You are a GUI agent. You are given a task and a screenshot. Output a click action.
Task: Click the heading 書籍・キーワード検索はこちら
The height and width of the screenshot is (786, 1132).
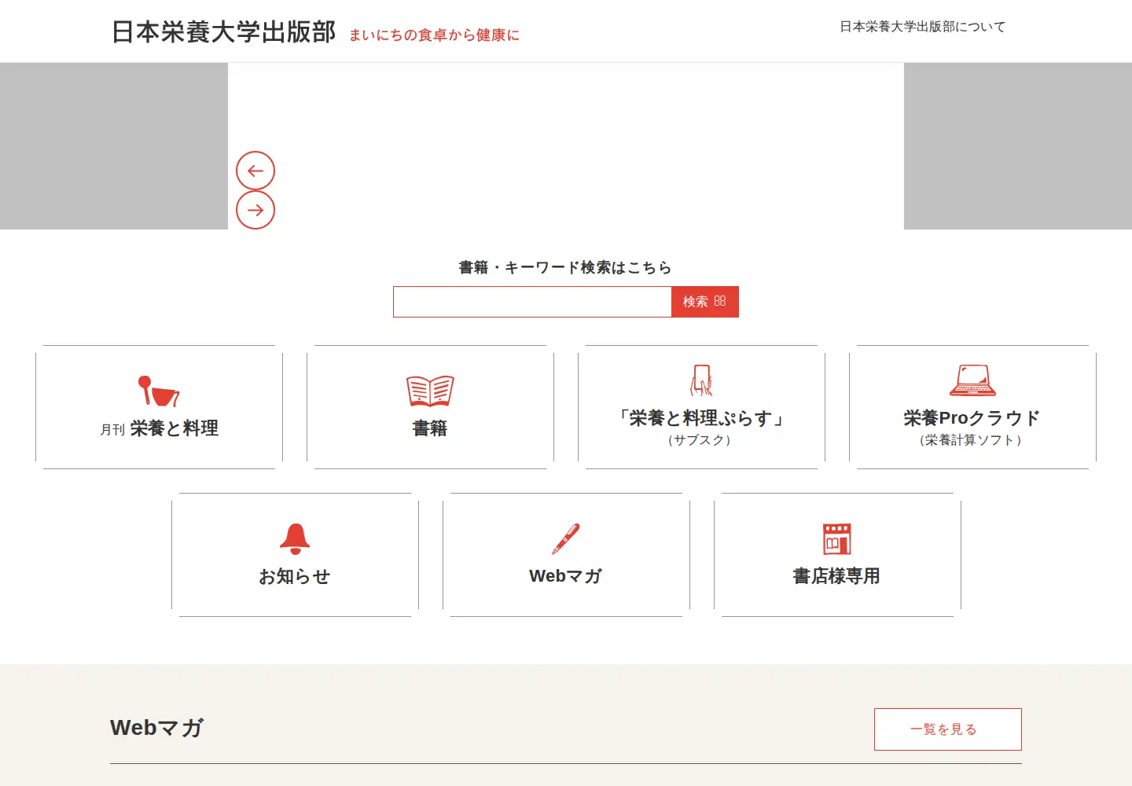pos(565,268)
